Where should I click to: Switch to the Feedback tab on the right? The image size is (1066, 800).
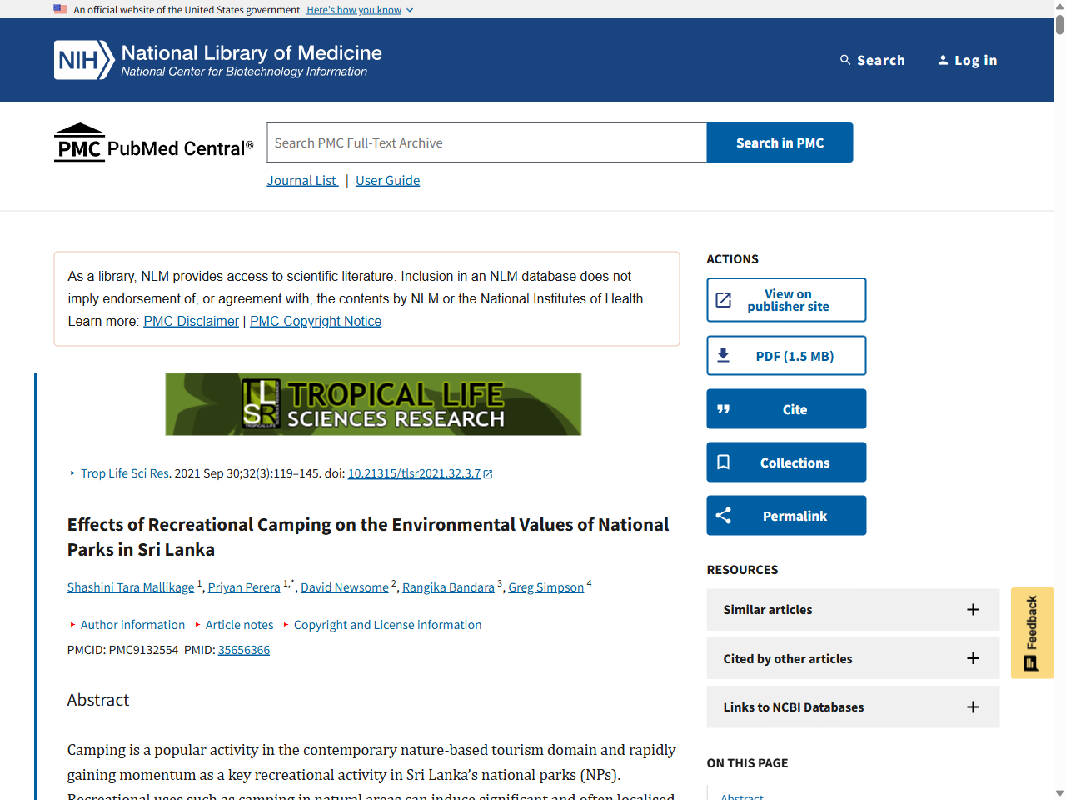point(1032,632)
